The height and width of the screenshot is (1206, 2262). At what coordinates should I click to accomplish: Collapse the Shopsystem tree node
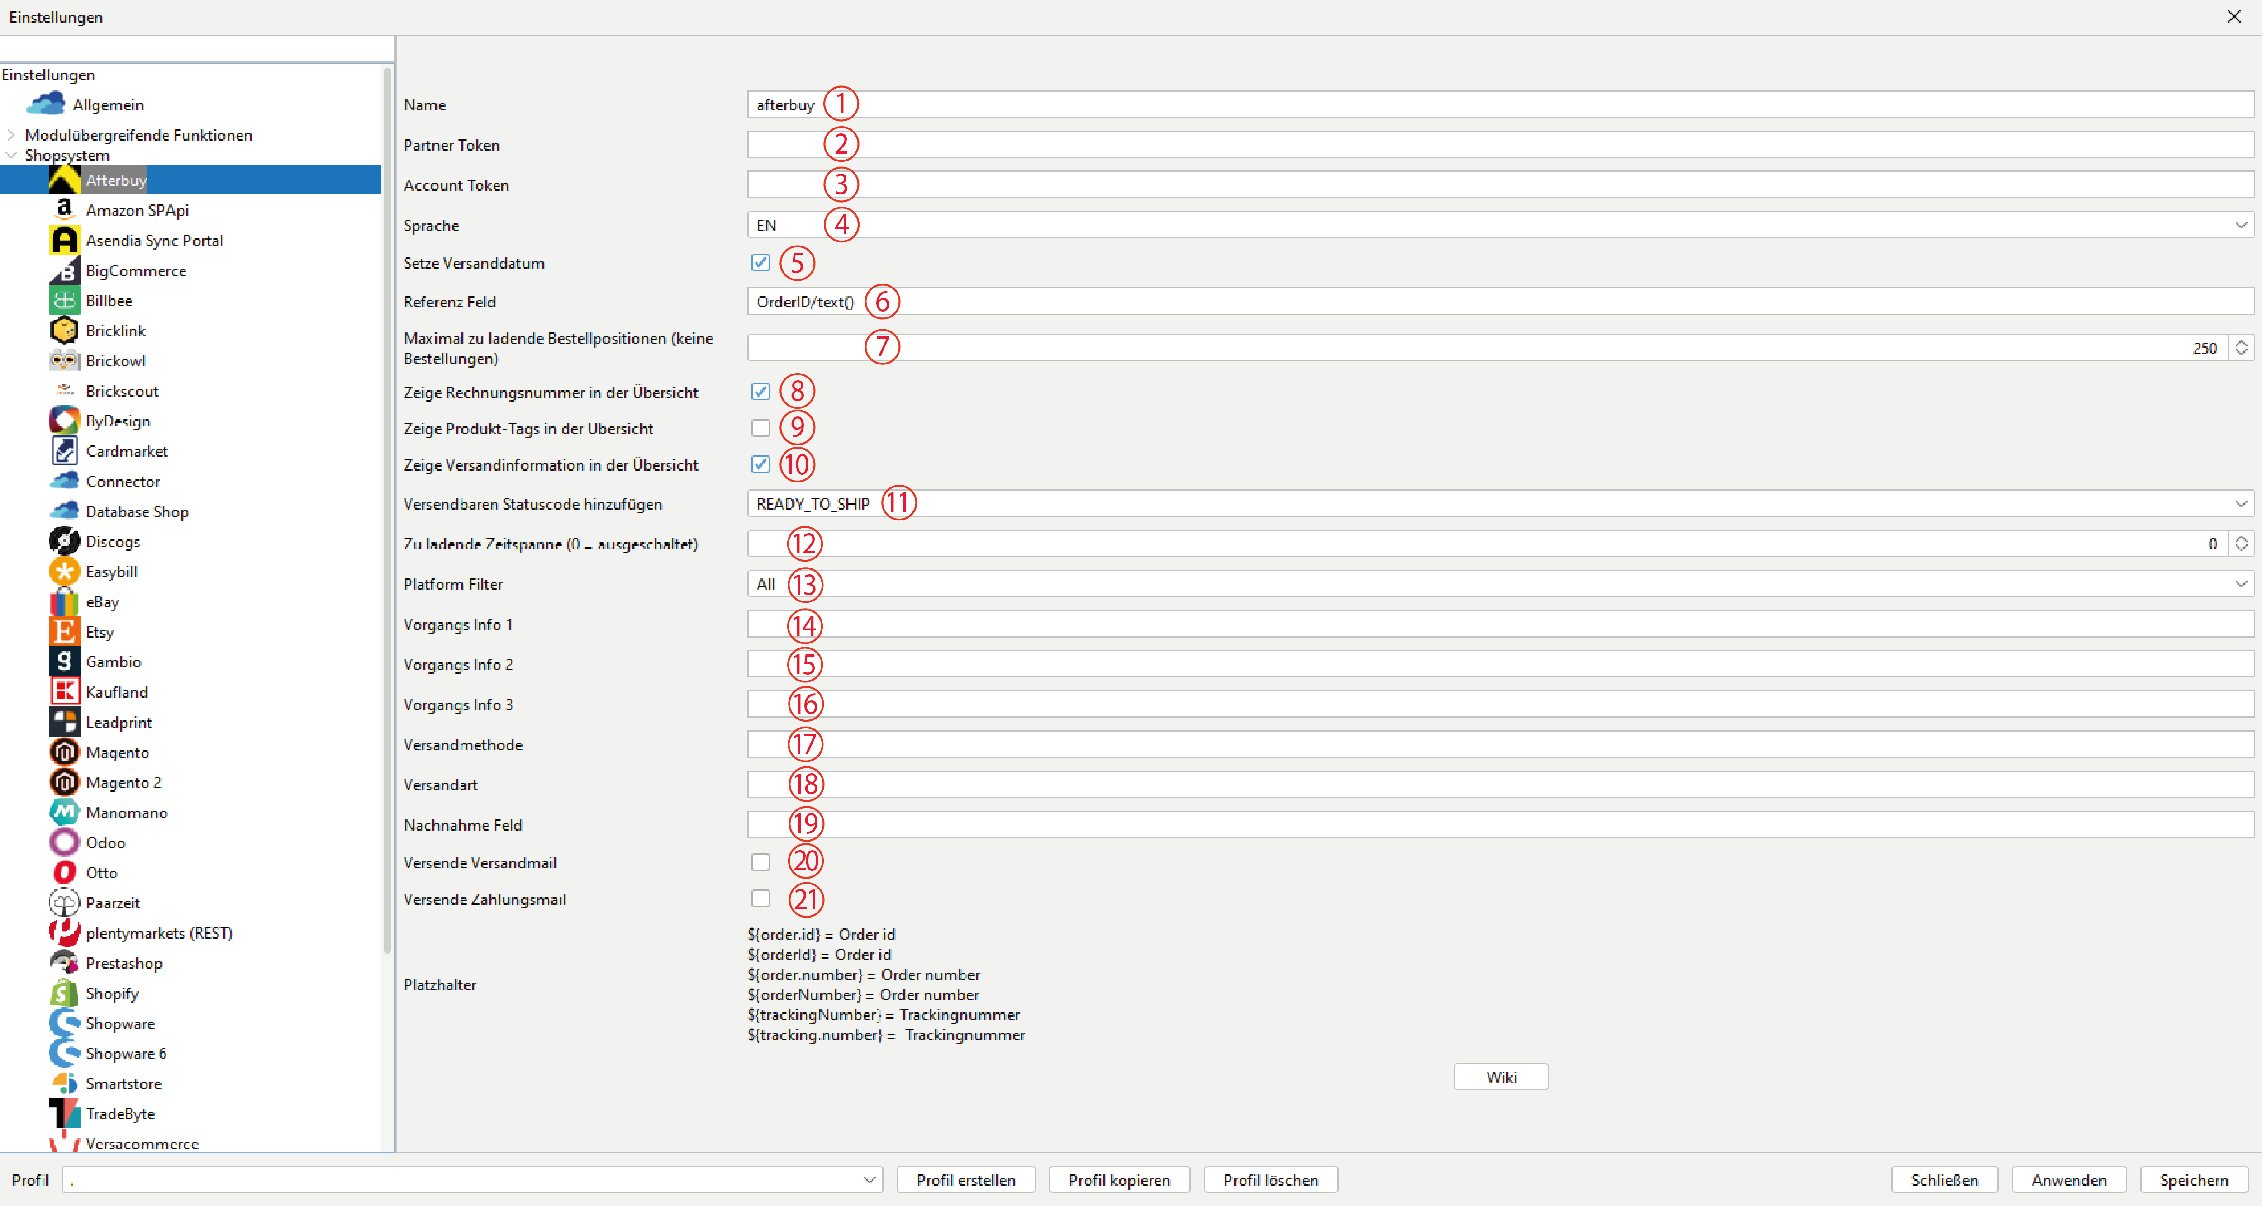(x=11, y=155)
